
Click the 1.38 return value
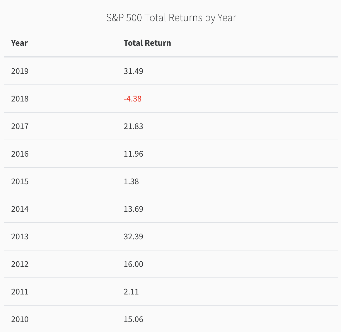[x=131, y=182]
